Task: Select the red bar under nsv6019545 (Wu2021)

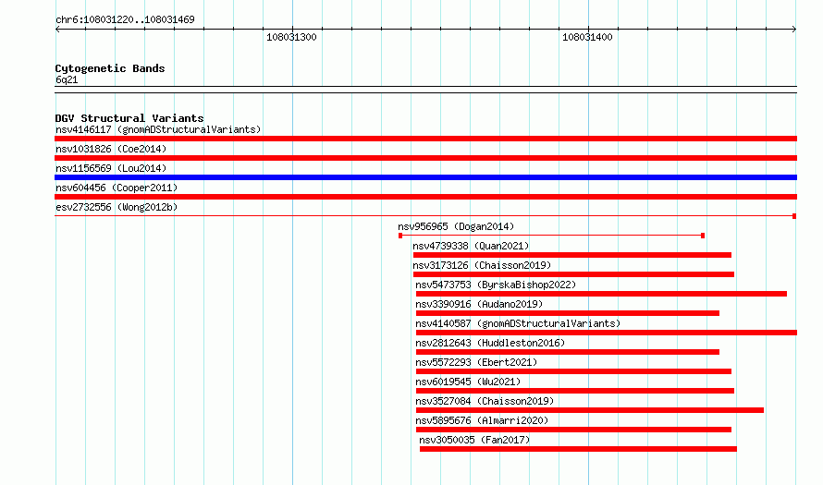Action: (575, 391)
